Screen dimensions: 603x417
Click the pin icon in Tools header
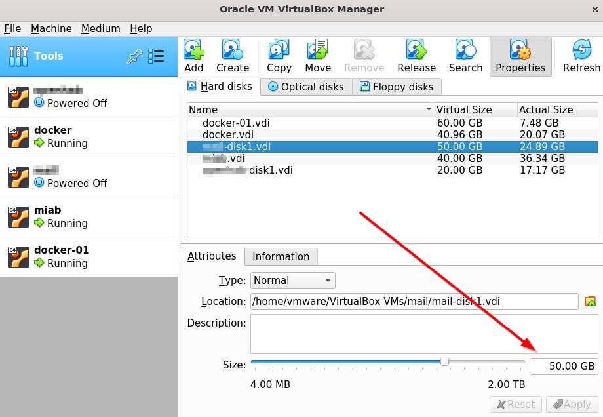click(x=134, y=56)
